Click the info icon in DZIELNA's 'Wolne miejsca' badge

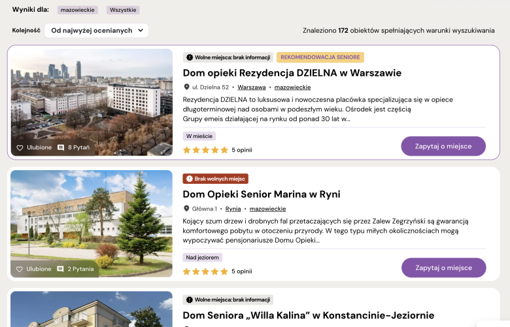click(190, 58)
